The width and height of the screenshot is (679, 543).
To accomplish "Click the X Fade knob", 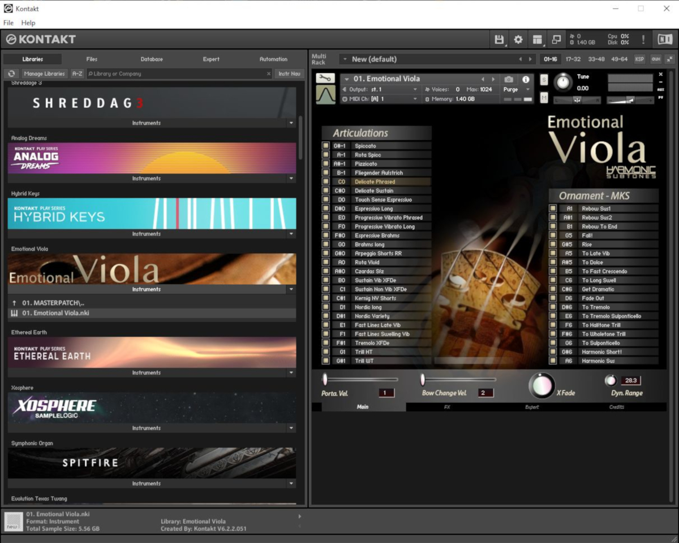I will pyautogui.click(x=542, y=385).
